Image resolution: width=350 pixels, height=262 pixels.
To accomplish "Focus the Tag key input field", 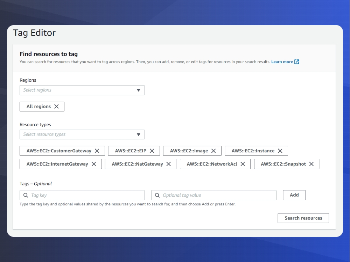I will [x=82, y=195].
